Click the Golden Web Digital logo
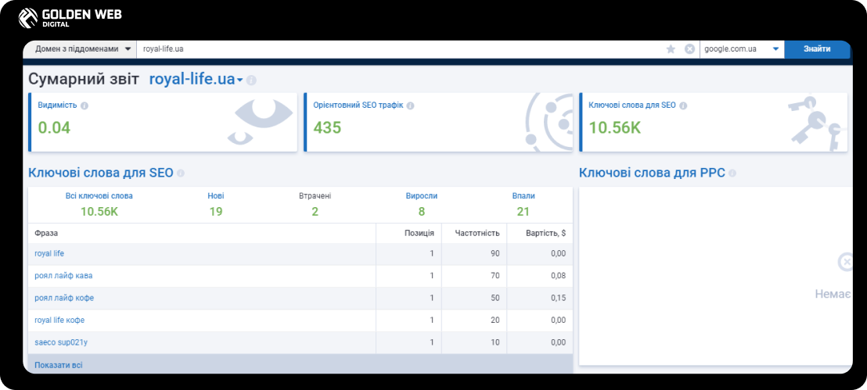The width and height of the screenshot is (867, 390). coord(70,18)
